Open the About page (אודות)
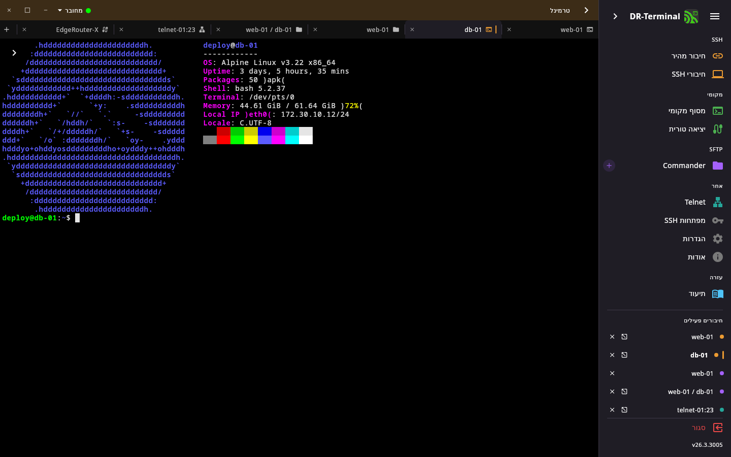Viewport: 731px width, 457px height. pyautogui.click(x=665, y=257)
